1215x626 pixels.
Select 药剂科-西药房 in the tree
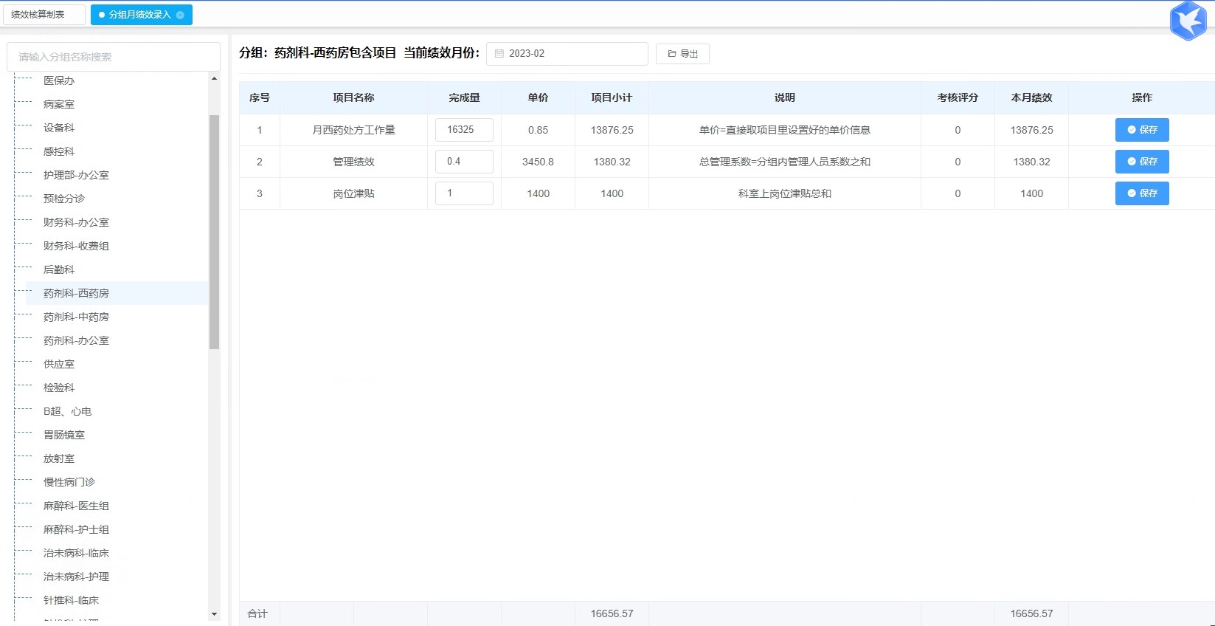76,293
